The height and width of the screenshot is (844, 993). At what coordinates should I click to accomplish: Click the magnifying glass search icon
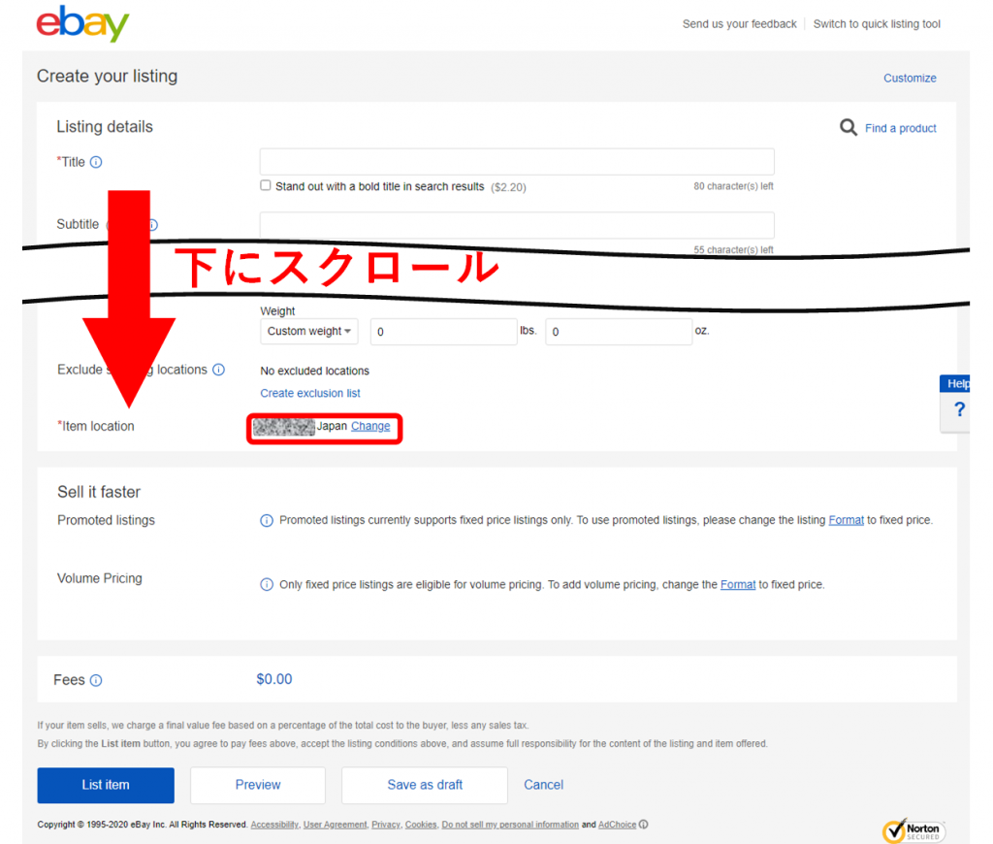pos(848,127)
